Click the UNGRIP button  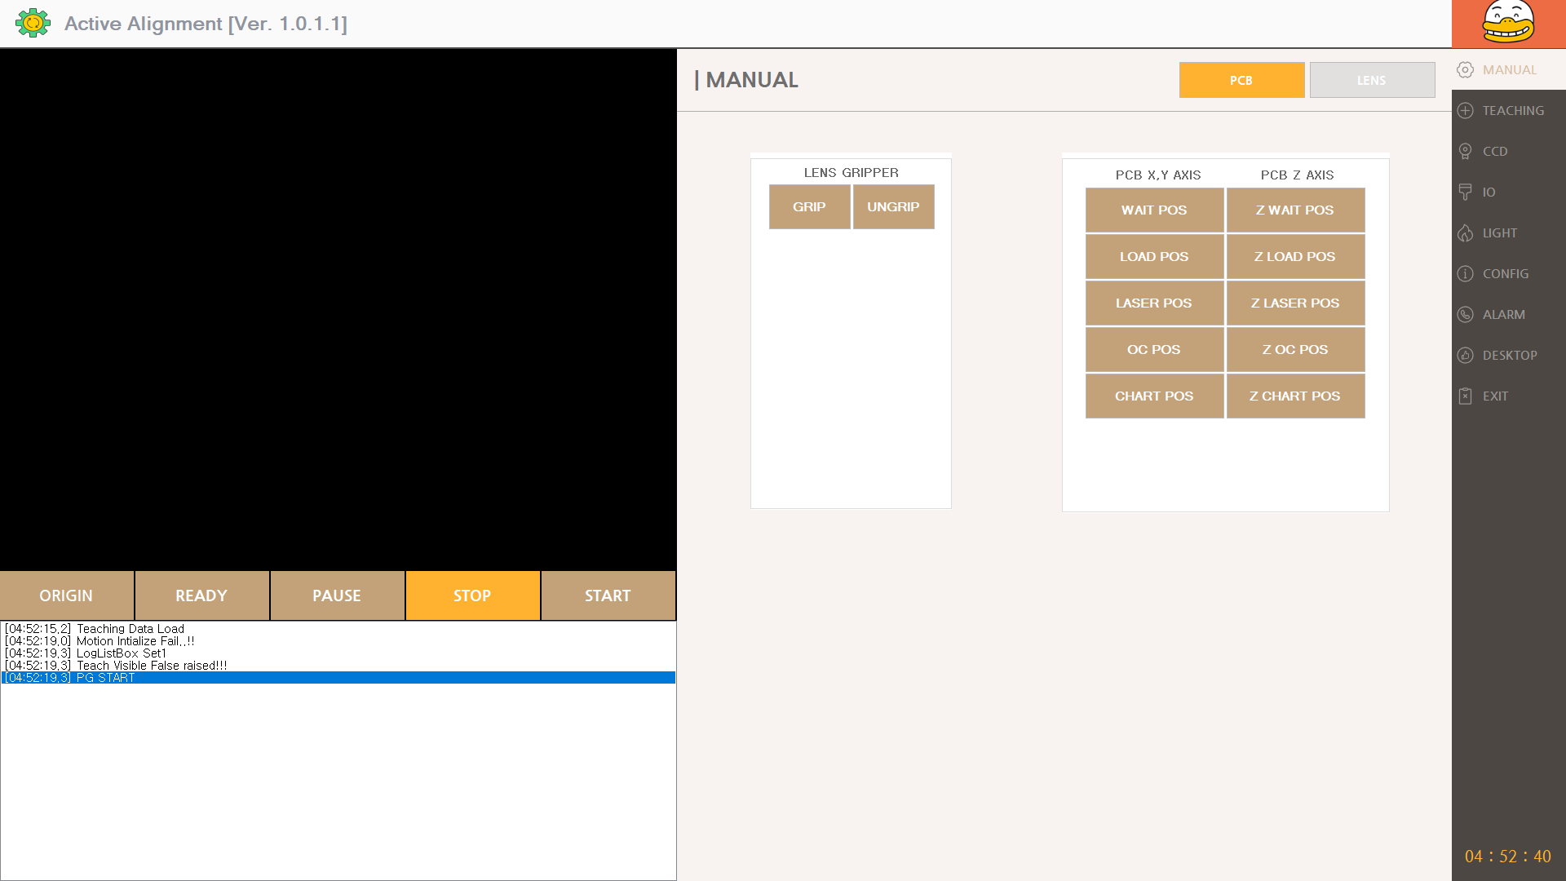pos(893,207)
